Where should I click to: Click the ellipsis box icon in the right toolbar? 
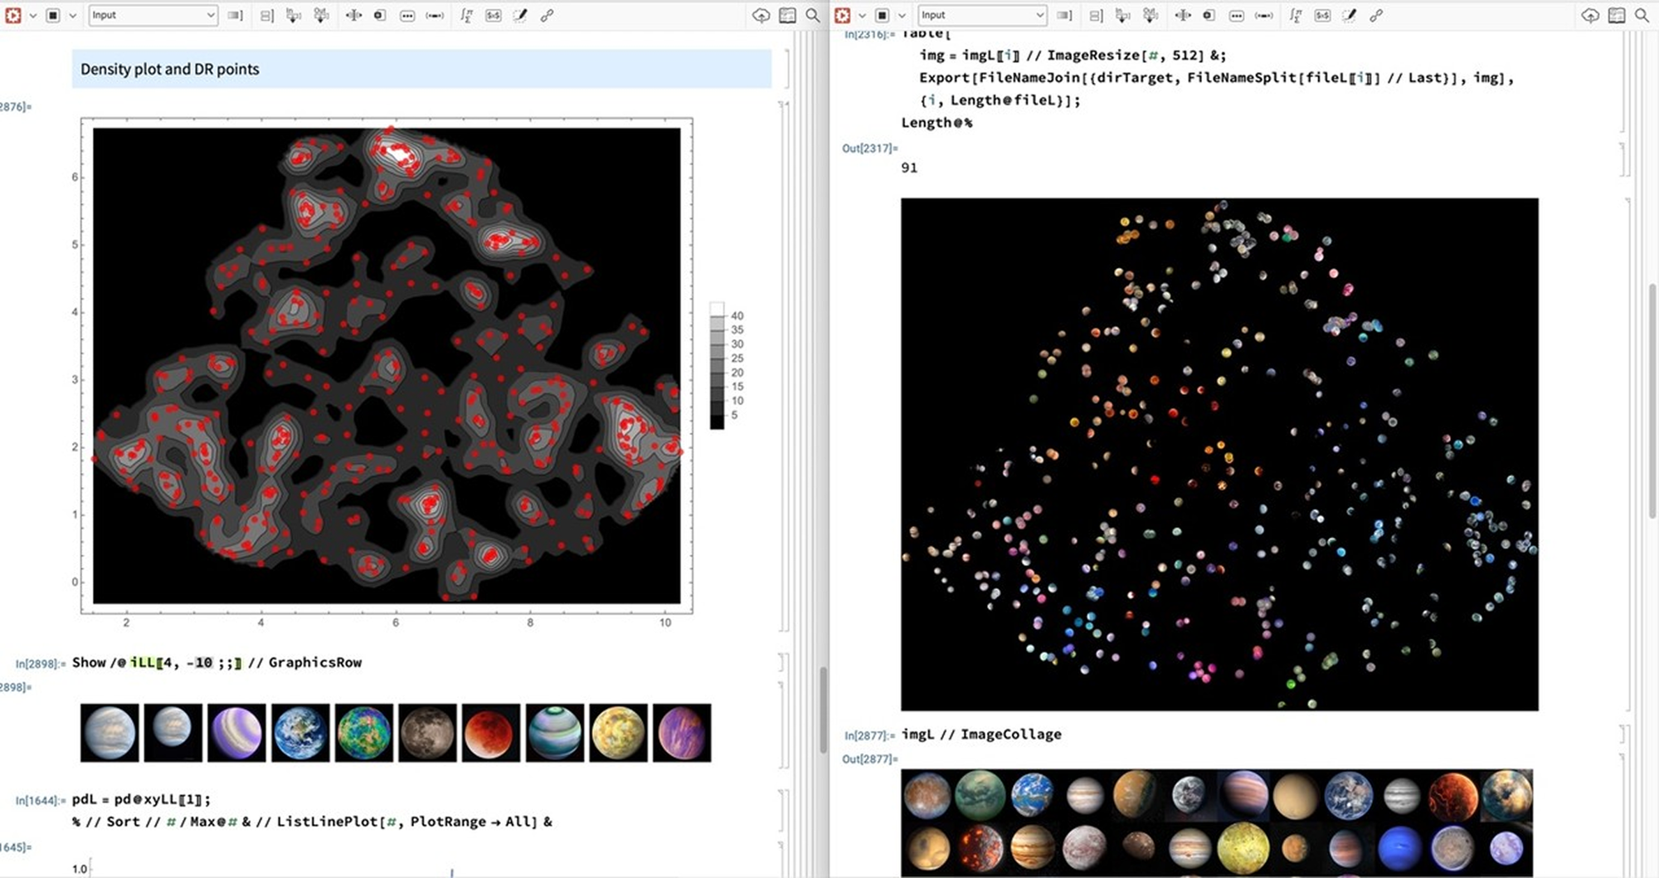(x=1236, y=15)
